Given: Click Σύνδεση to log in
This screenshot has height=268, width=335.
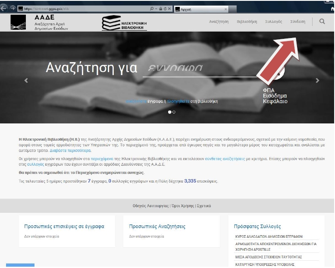Looking at the screenshot, I should pos(297,22).
